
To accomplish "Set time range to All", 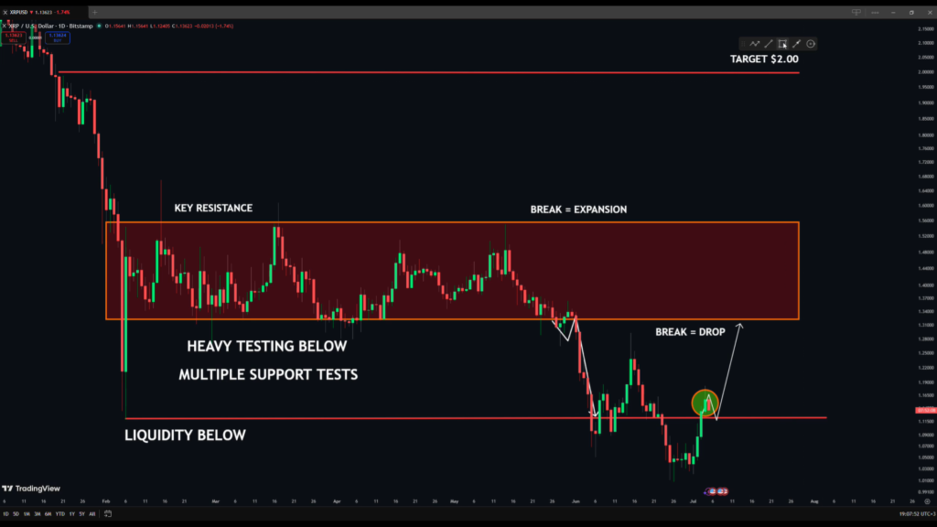I will tap(92, 514).
